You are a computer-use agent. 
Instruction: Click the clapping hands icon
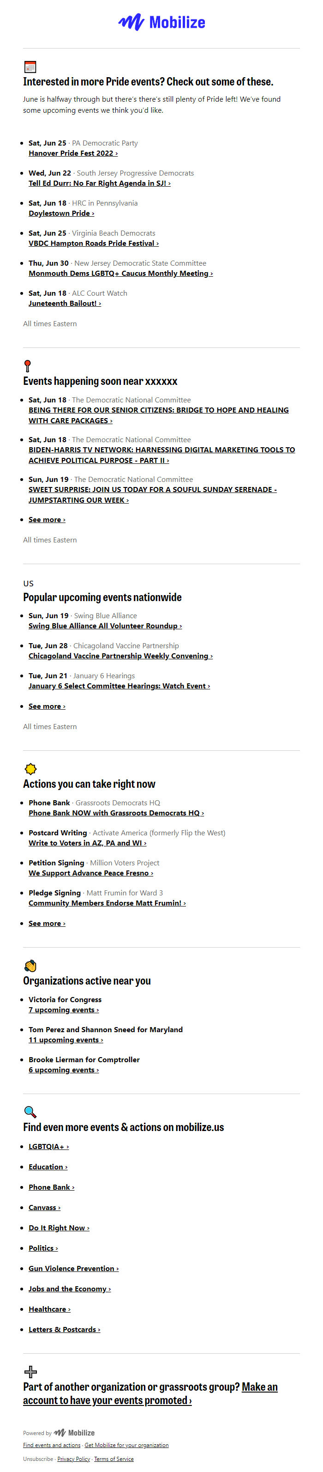[x=31, y=966]
